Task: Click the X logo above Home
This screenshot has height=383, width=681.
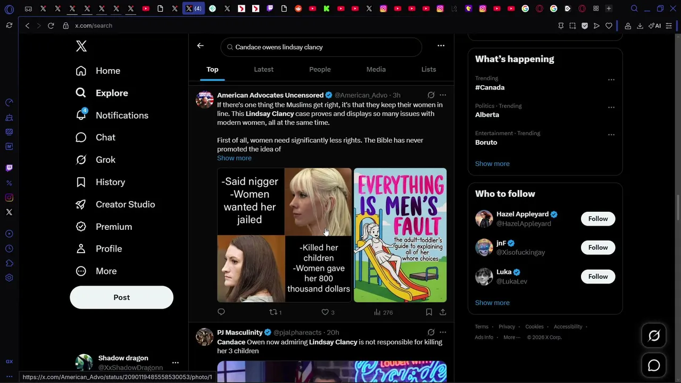Action: click(x=81, y=46)
